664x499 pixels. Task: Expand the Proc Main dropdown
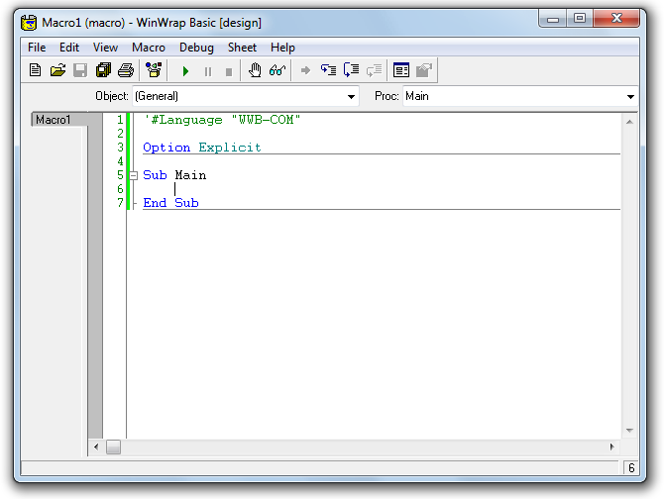click(x=630, y=96)
